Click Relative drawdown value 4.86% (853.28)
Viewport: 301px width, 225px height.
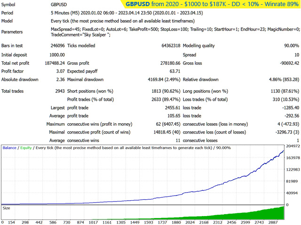[x=284, y=80]
